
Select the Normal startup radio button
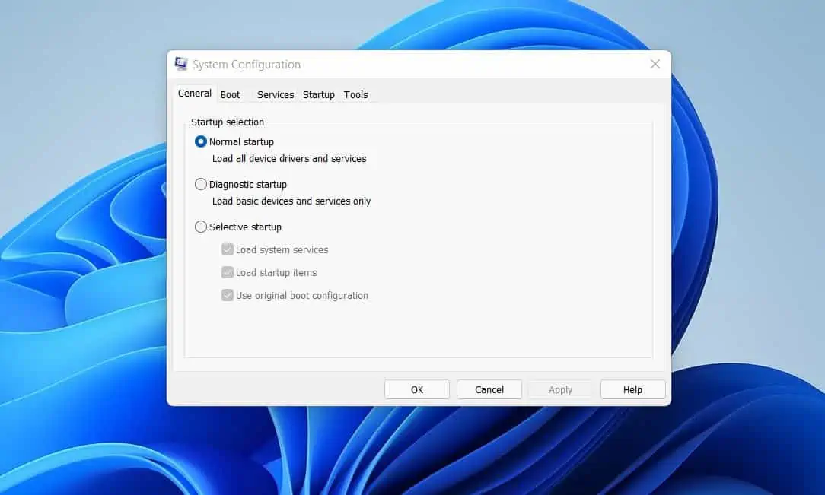(x=200, y=142)
